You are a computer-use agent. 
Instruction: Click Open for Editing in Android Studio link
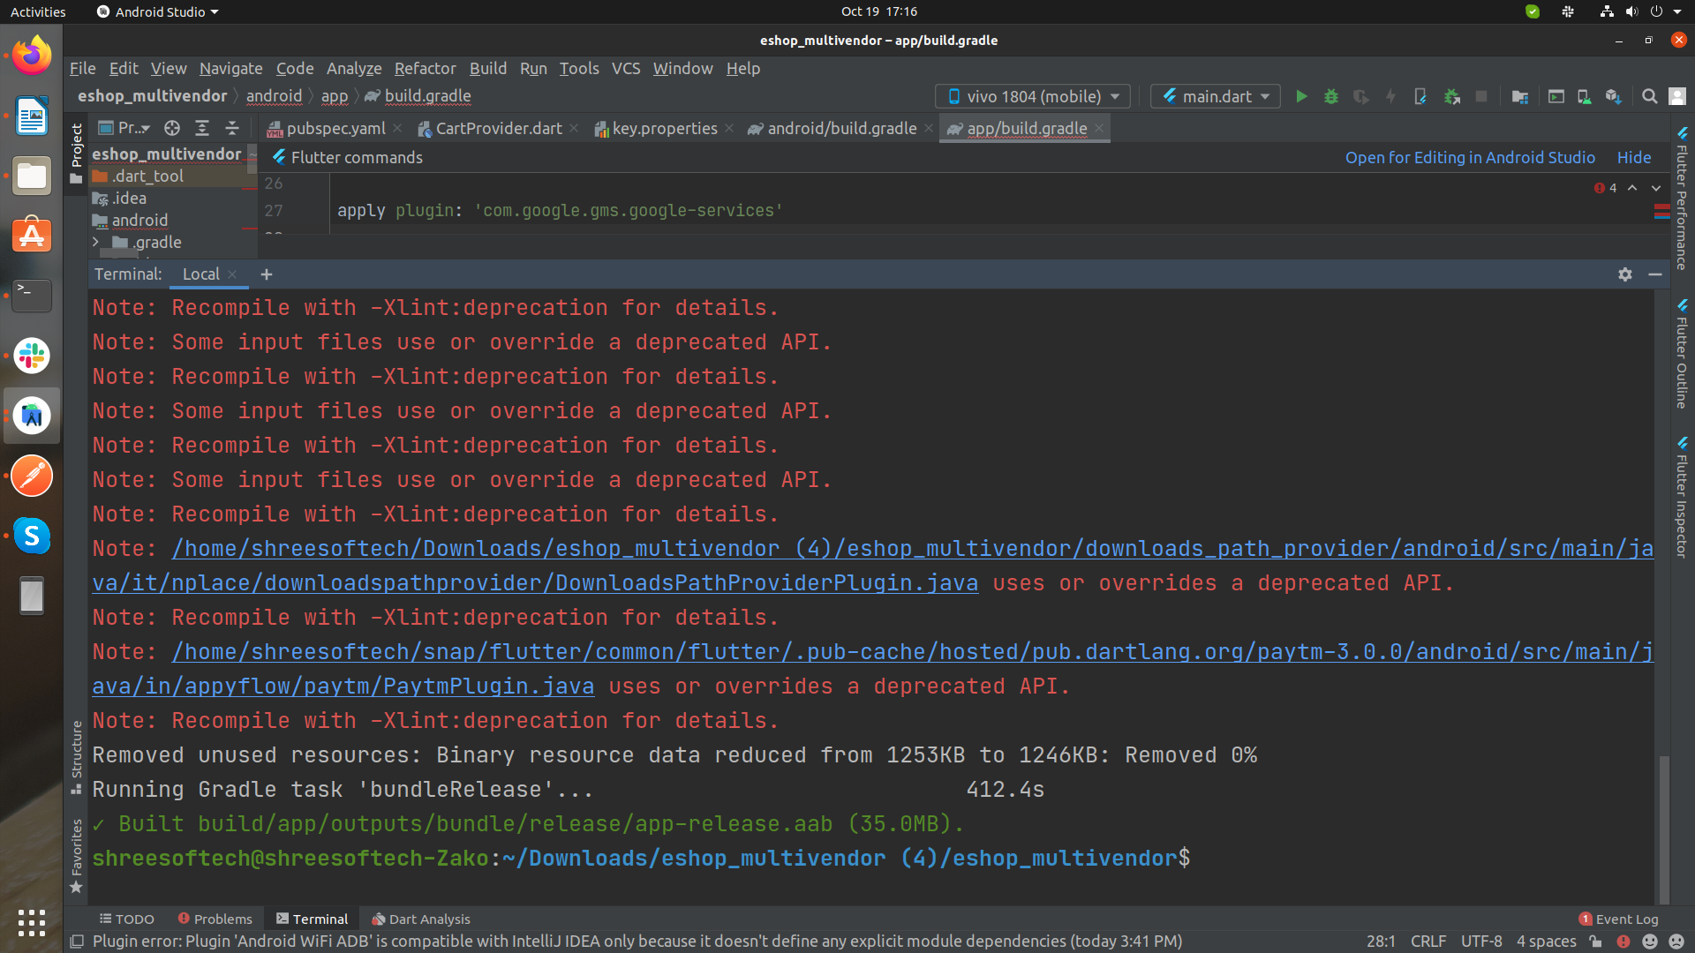tap(1470, 157)
